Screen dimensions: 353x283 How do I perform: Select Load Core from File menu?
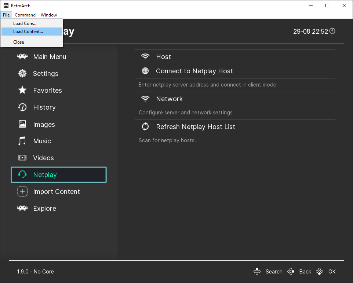[25, 23]
